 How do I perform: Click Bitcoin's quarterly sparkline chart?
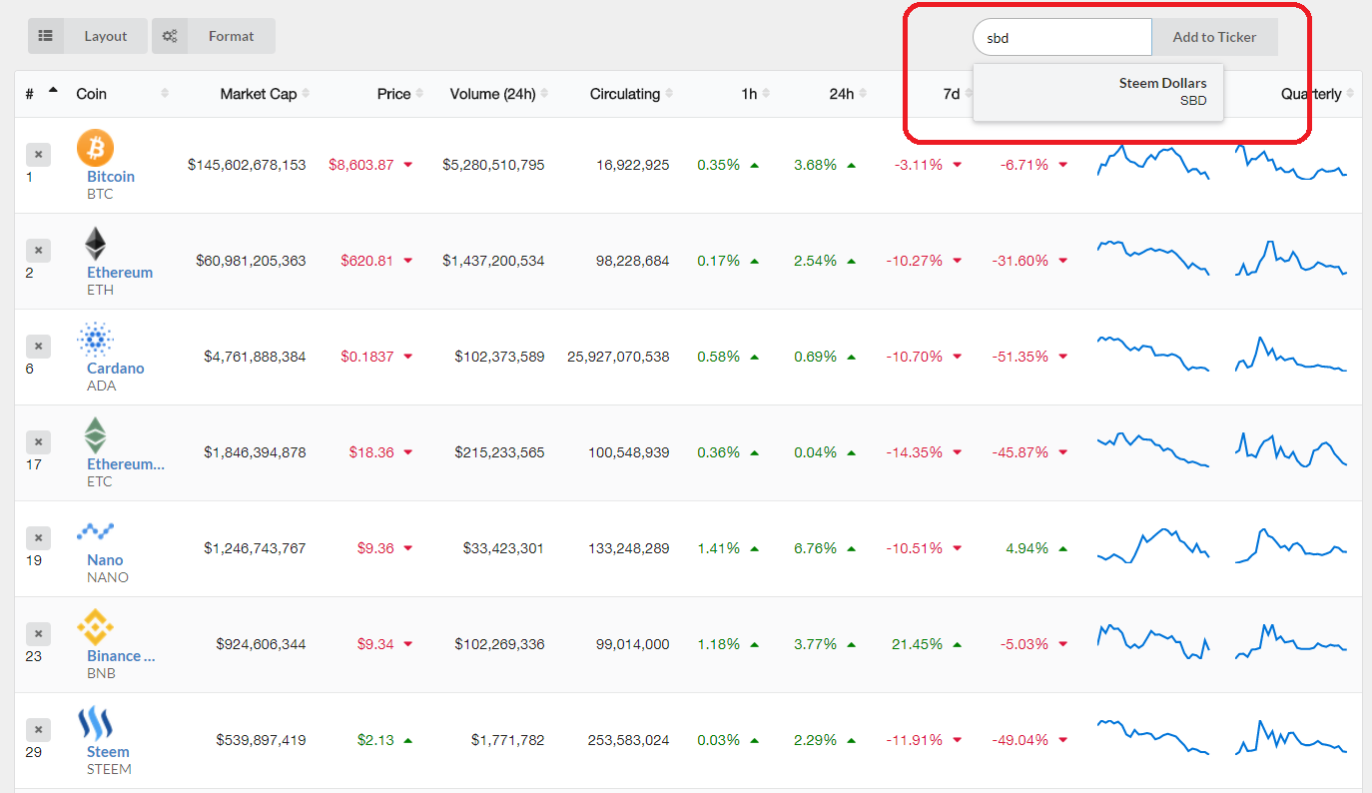coord(1290,163)
